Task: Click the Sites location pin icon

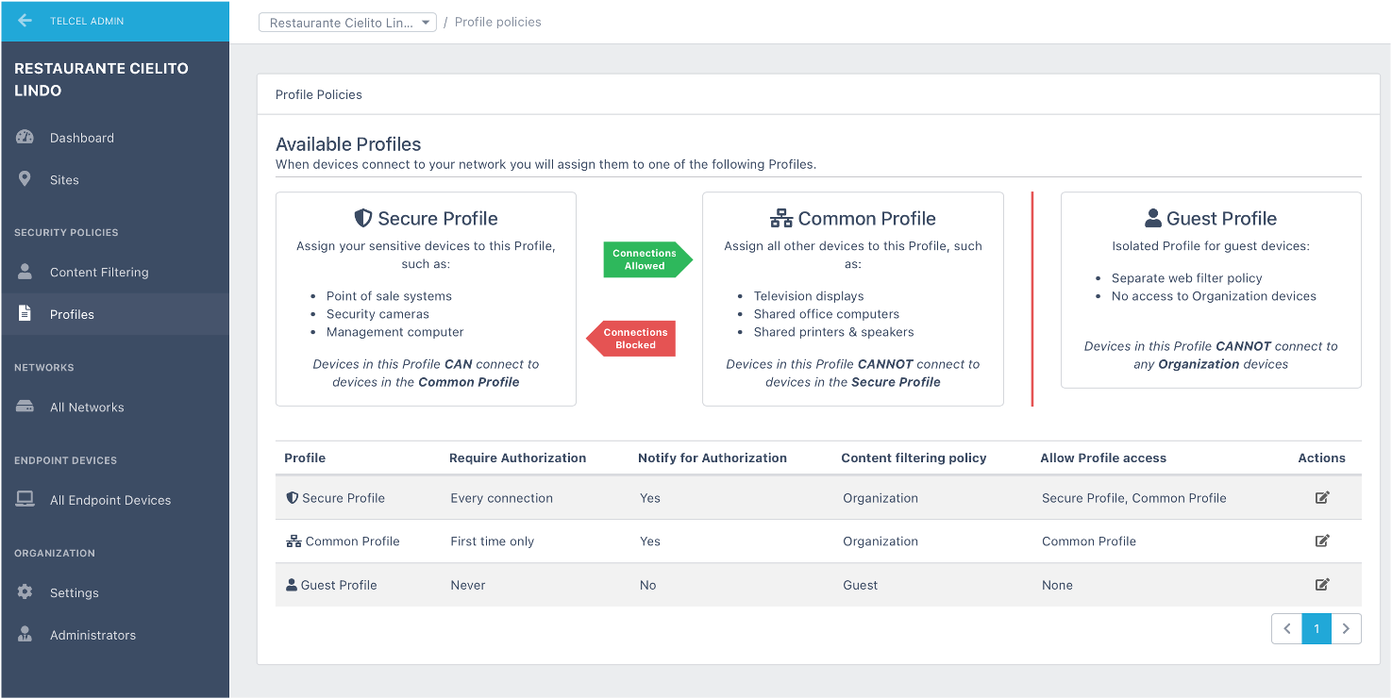Action: 25,179
